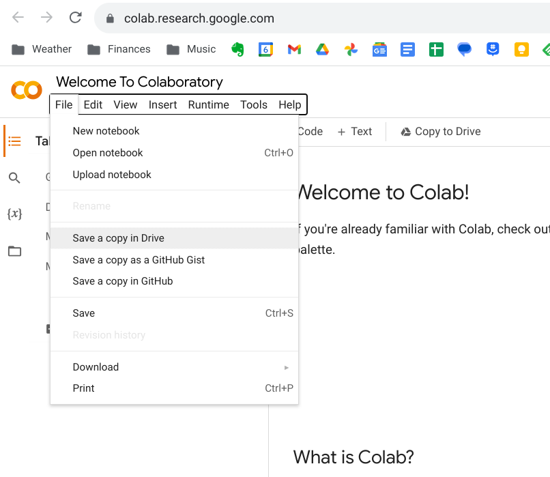Viewport: 550px width, 477px height.
Task: Open the Runtime menu
Action: [208, 104]
